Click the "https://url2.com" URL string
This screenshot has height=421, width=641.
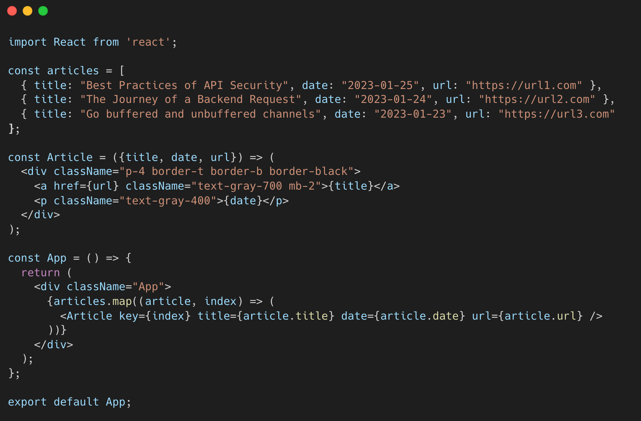coord(537,99)
